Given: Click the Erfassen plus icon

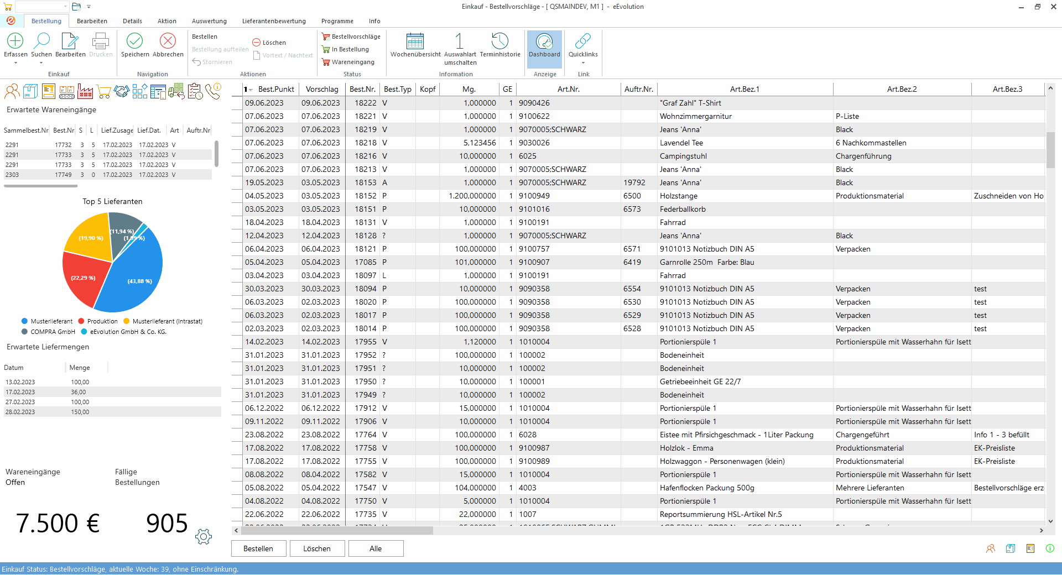Looking at the screenshot, I should [x=15, y=41].
